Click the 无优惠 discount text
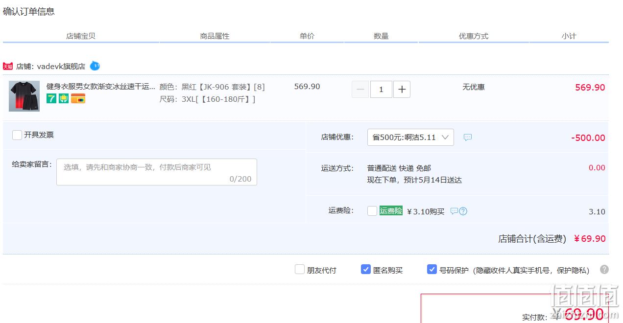The image size is (623, 323). 474,87
